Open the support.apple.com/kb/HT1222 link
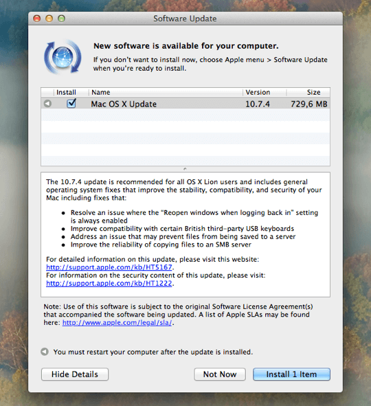The width and height of the screenshot is (371, 406). click(109, 283)
